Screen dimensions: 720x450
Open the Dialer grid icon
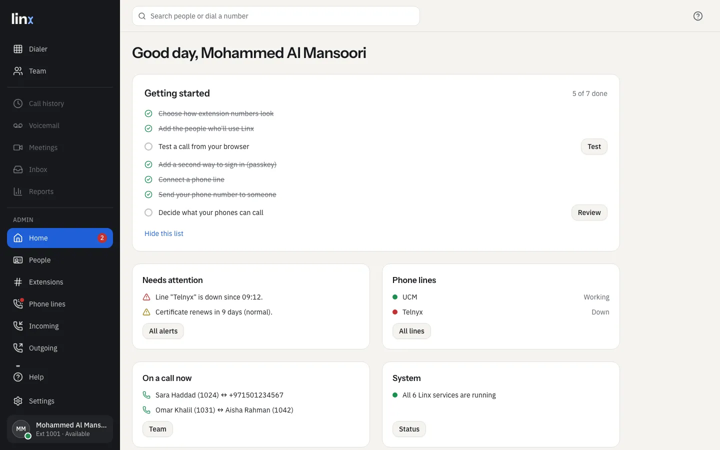tap(18, 49)
